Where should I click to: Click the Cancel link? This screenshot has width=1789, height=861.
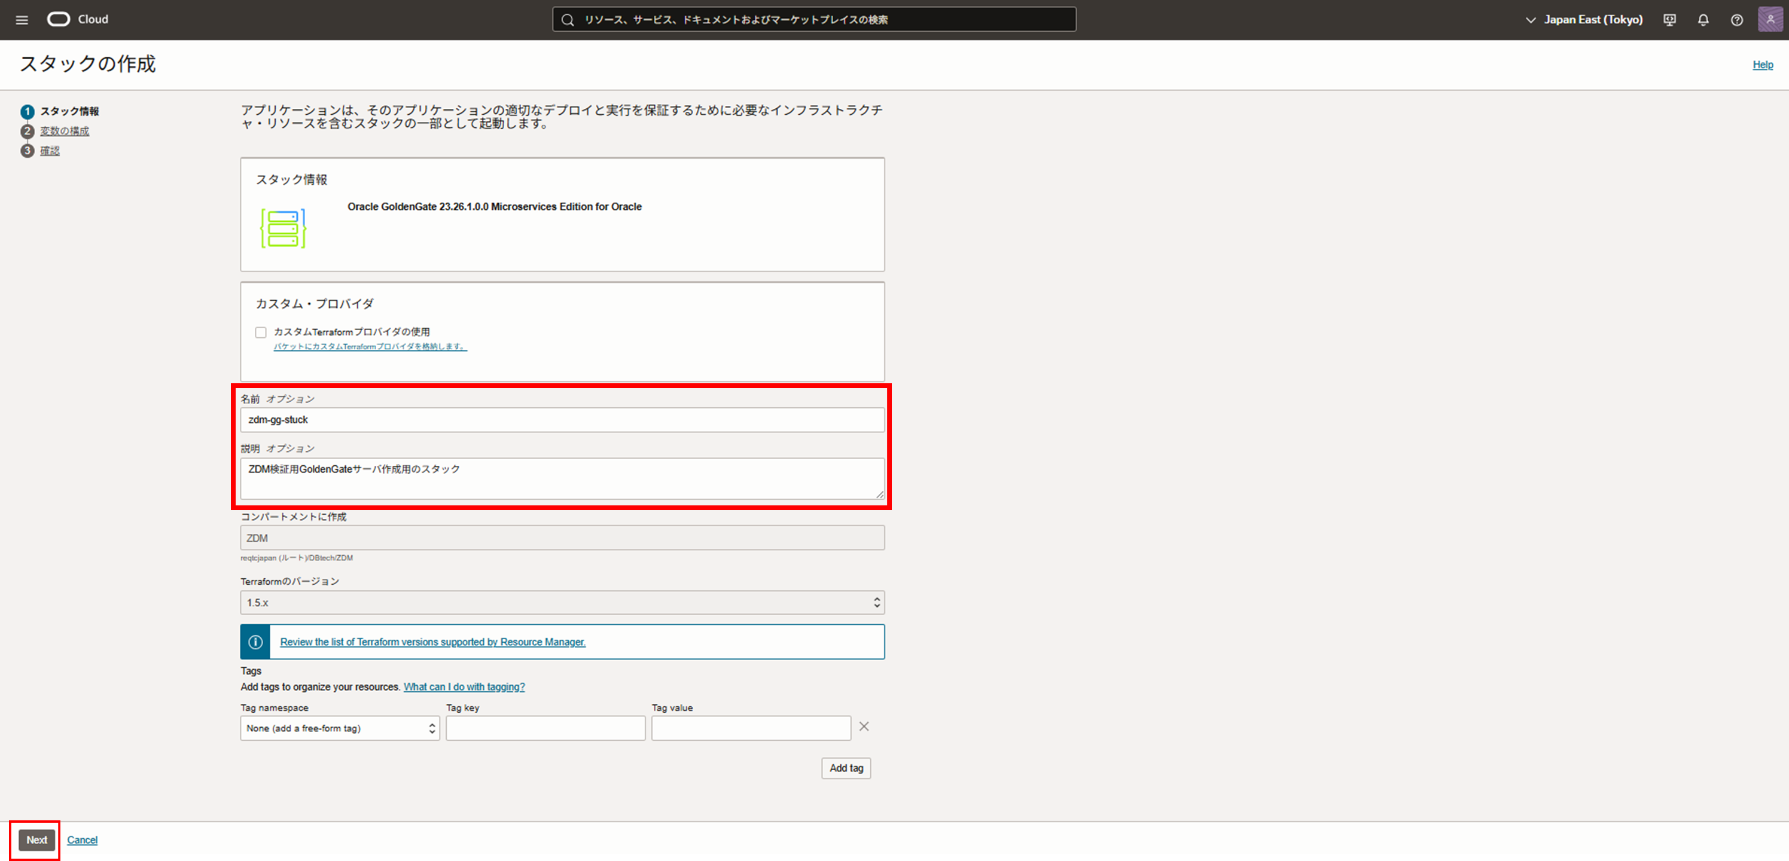pos(83,840)
